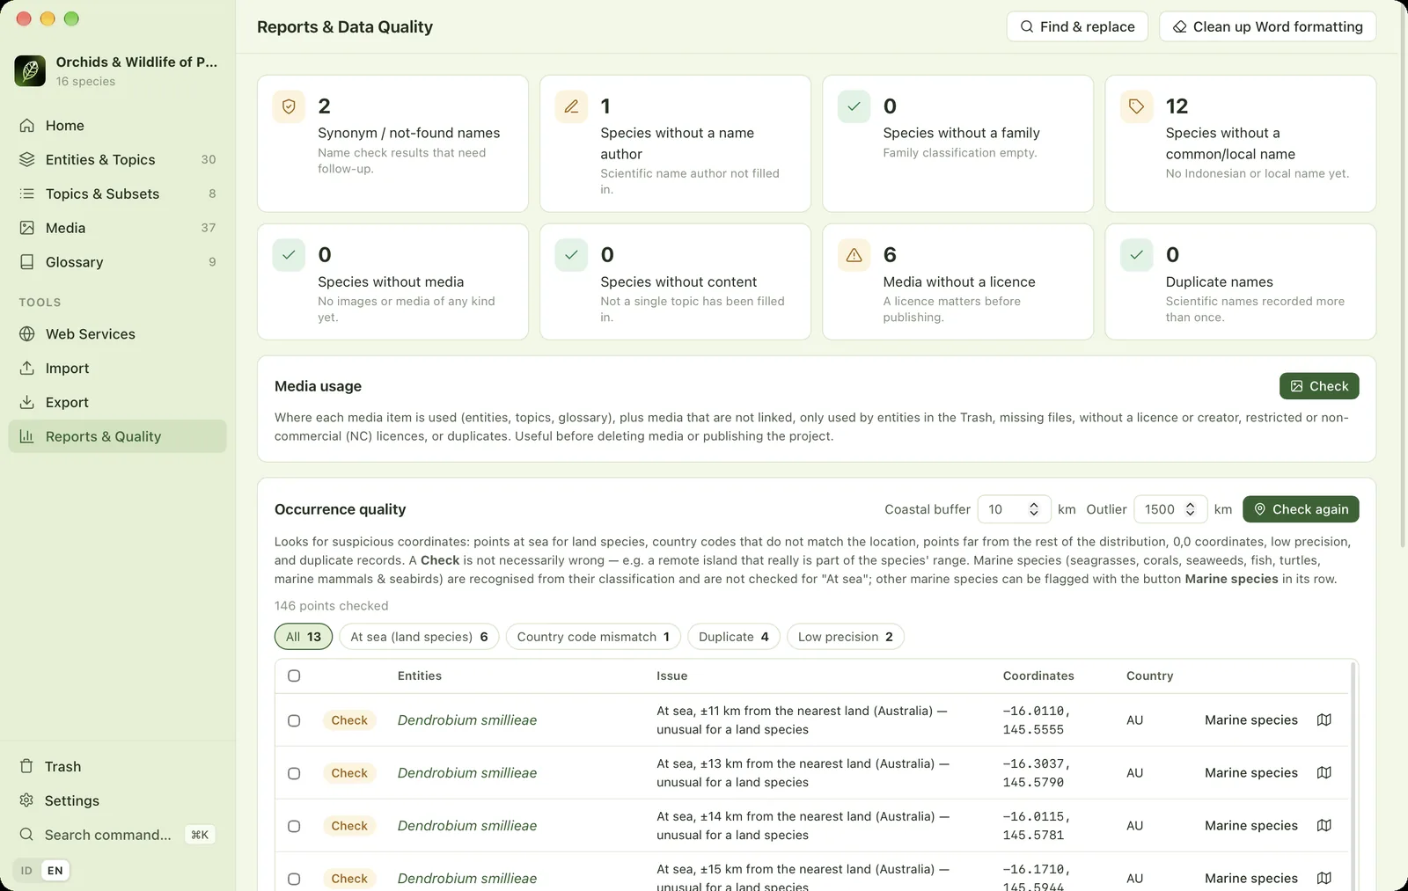Click the tag icon on Species without a common/local name card
The height and width of the screenshot is (891, 1408).
tap(1136, 106)
